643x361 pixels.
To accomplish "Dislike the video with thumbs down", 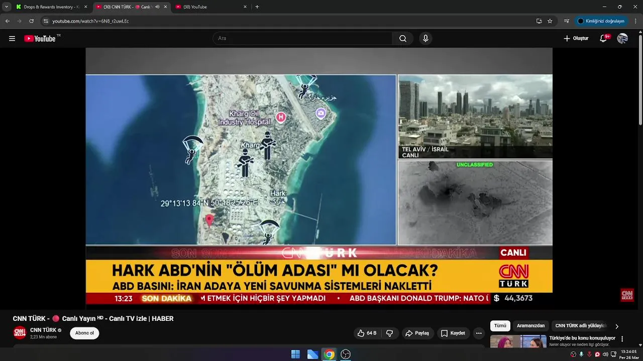I will click(x=390, y=333).
